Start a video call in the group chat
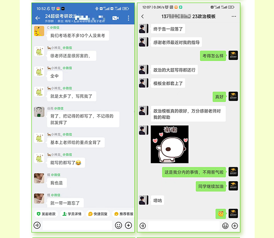The width and height of the screenshot is (274, 238). (115, 18)
